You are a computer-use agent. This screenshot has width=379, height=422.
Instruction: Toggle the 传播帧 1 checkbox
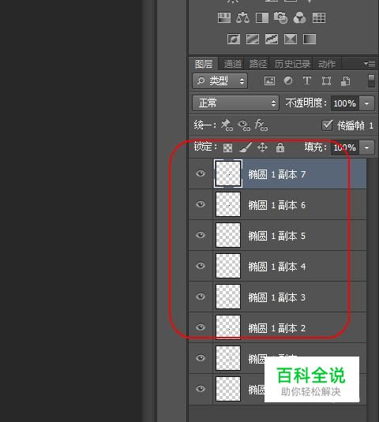tap(327, 125)
